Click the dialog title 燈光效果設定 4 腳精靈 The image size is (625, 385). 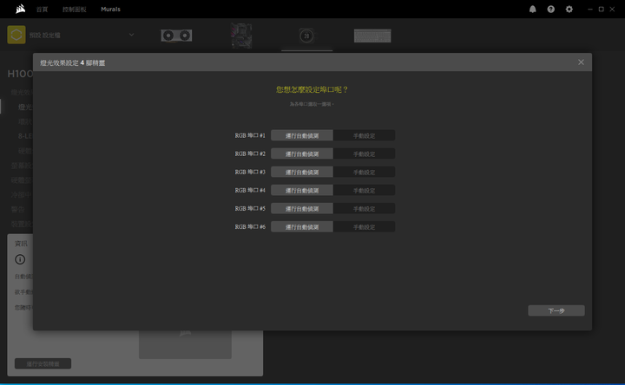[73, 63]
